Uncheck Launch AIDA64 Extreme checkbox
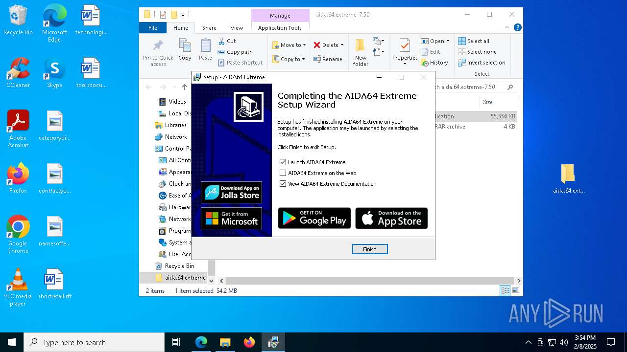This screenshot has width=627, height=352. click(283, 162)
